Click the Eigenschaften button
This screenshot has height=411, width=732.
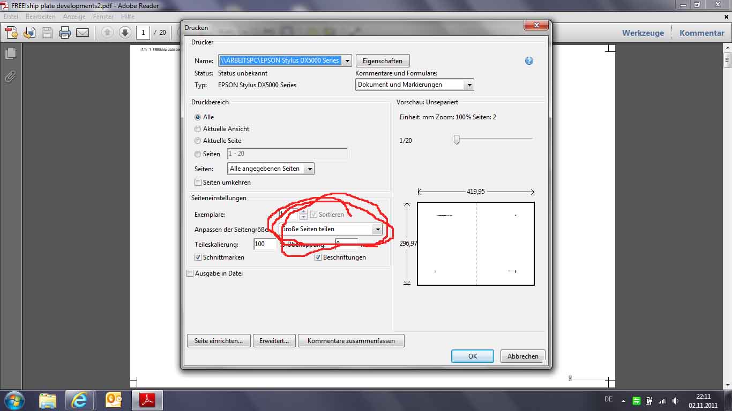[382, 61]
